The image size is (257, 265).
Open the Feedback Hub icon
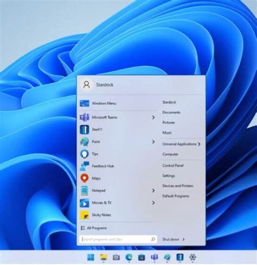85,166
